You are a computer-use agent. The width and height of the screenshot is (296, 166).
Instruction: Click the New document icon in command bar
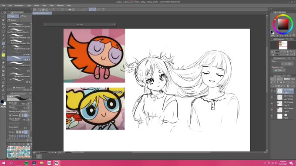(x=40, y=9)
